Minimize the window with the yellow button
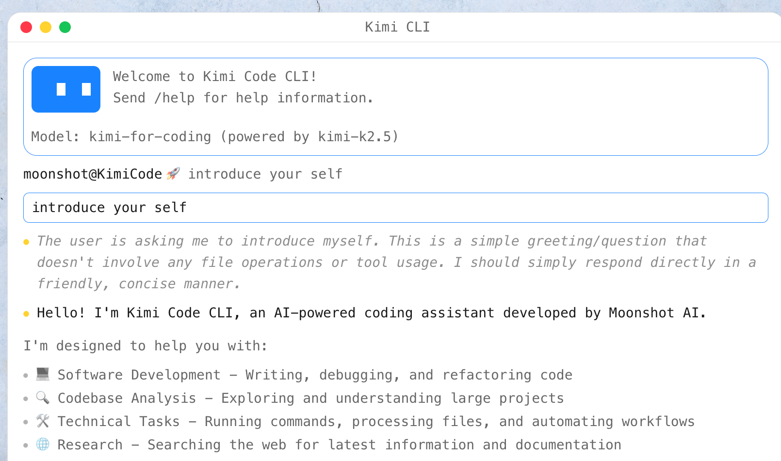The image size is (781, 461). [x=46, y=27]
